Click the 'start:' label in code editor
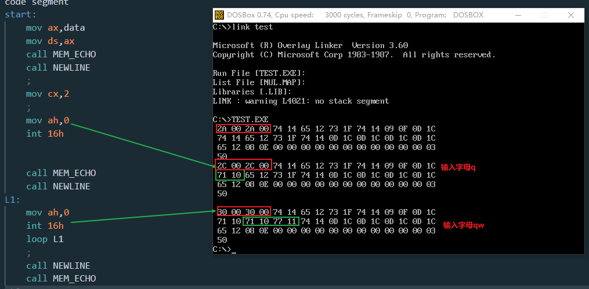The width and height of the screenshot is (589, 289). 20,15
